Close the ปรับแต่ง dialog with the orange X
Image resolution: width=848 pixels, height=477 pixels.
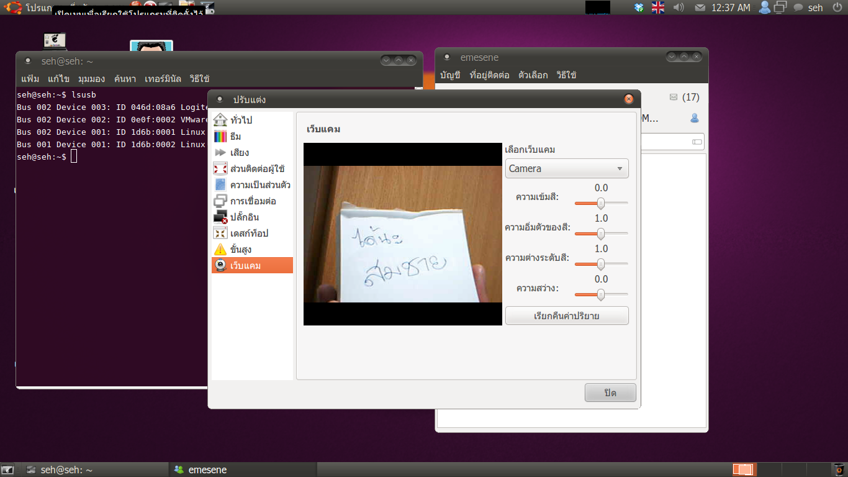pos(629,99)
